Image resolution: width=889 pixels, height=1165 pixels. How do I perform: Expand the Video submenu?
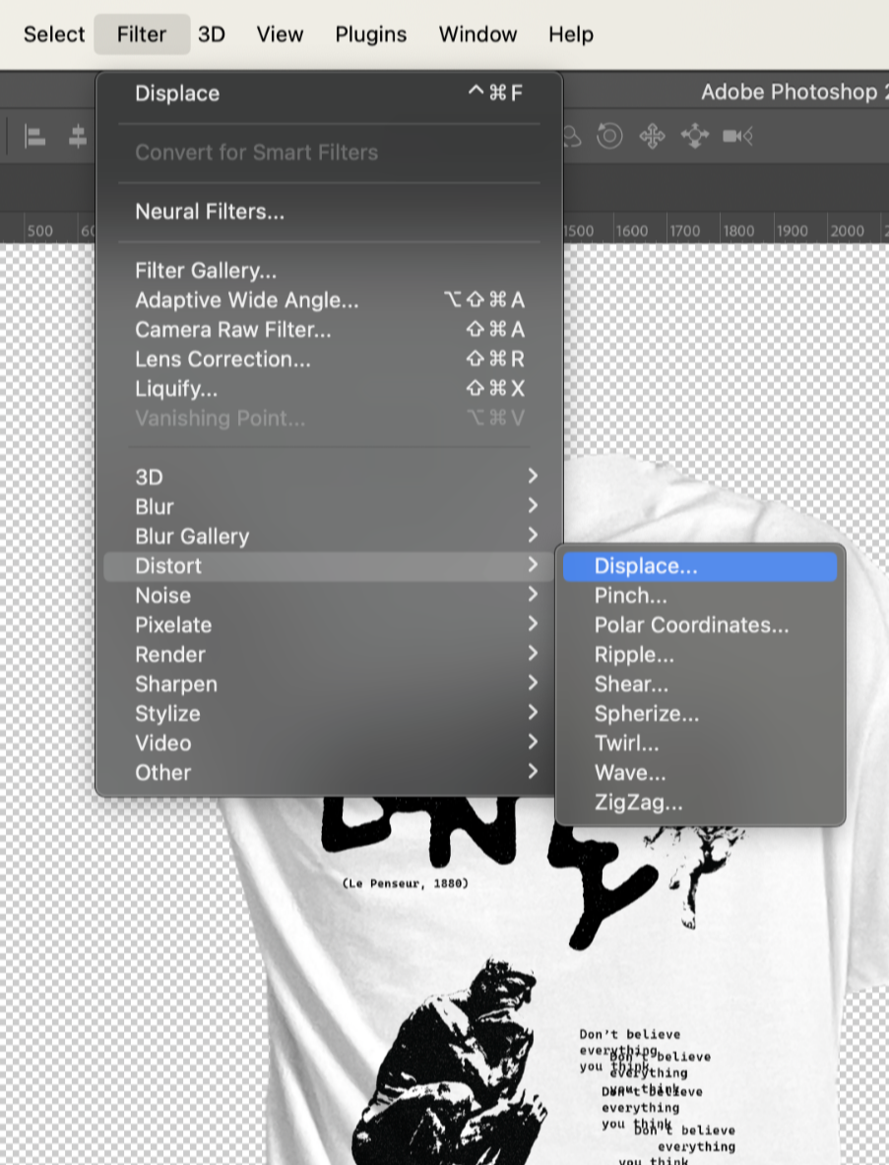329,743
